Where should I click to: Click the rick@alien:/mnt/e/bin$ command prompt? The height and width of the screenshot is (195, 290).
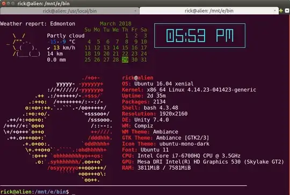point(34,192)
